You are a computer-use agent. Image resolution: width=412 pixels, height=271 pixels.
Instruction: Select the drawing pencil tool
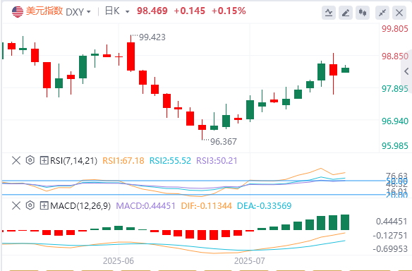point(346,13)
